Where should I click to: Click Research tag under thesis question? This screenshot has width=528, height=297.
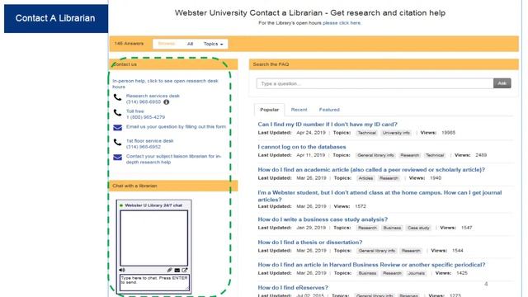(x=411, y=251)
